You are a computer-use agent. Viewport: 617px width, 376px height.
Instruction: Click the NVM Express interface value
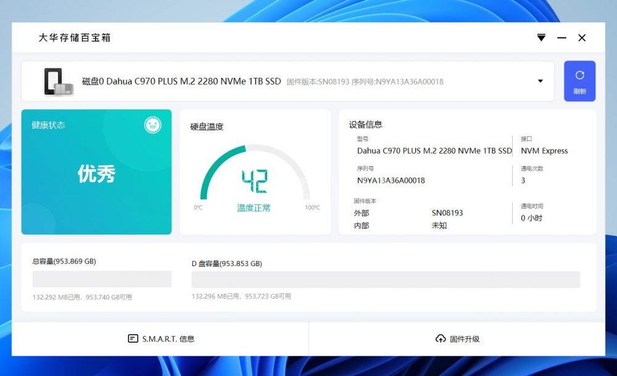[x=544, y=151]
